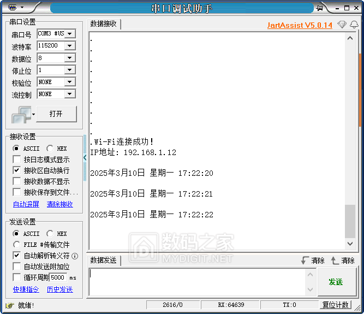The height and width of the screenshot is (314, 364).
Task: Switch to the 数据接收 tab
Action: pyautogui.click(x=104, y=24)
